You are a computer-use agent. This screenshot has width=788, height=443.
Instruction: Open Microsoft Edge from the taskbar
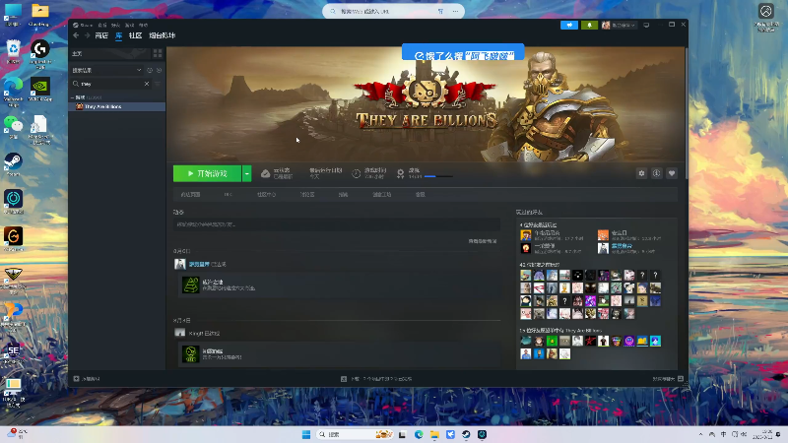coord(419,434)
